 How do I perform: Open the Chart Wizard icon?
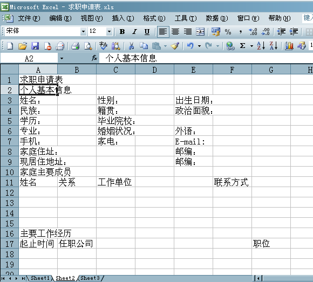coord(289,46)
